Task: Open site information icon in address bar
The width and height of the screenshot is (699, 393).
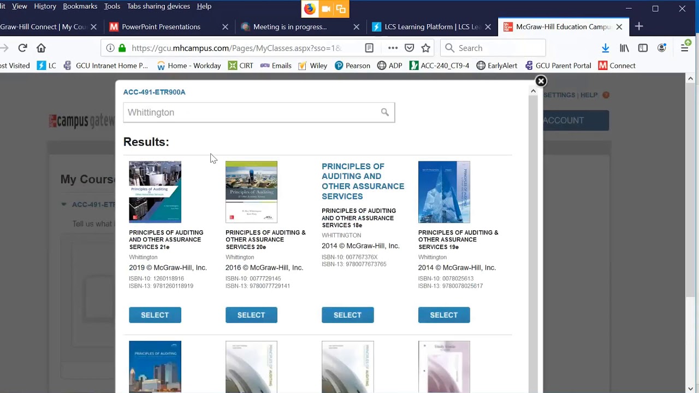Action: click(x=110, y=48)
